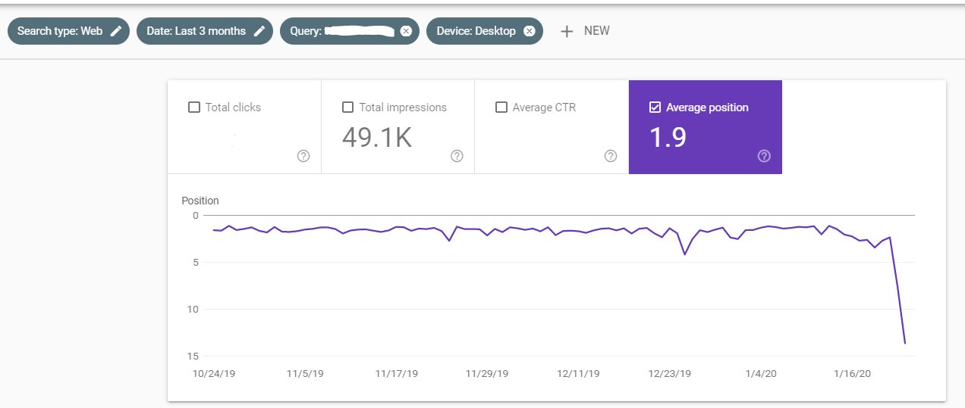Remove the Device: Desktop filter X icon
The image size is (965, 408).
tap(530, 31)
